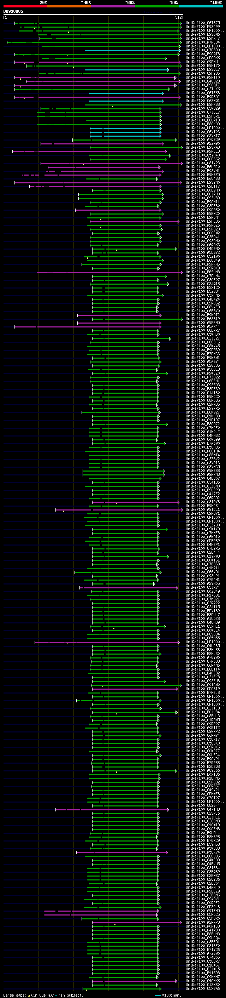The height and width of the screenshot is (998, 226).
Task: Click the purple alignment bar for UniRef100_A9PHU4
Action: tap(98, 62)
